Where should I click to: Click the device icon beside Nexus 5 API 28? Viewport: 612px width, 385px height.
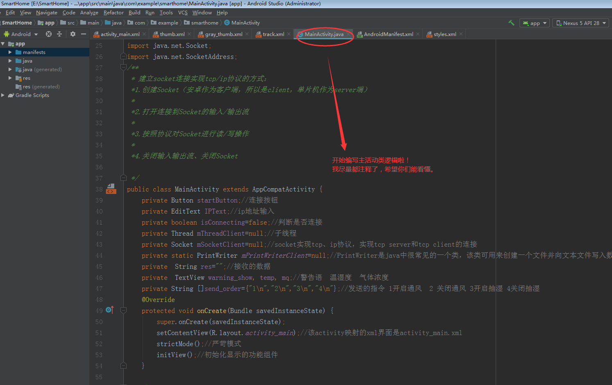pos(559,23)
